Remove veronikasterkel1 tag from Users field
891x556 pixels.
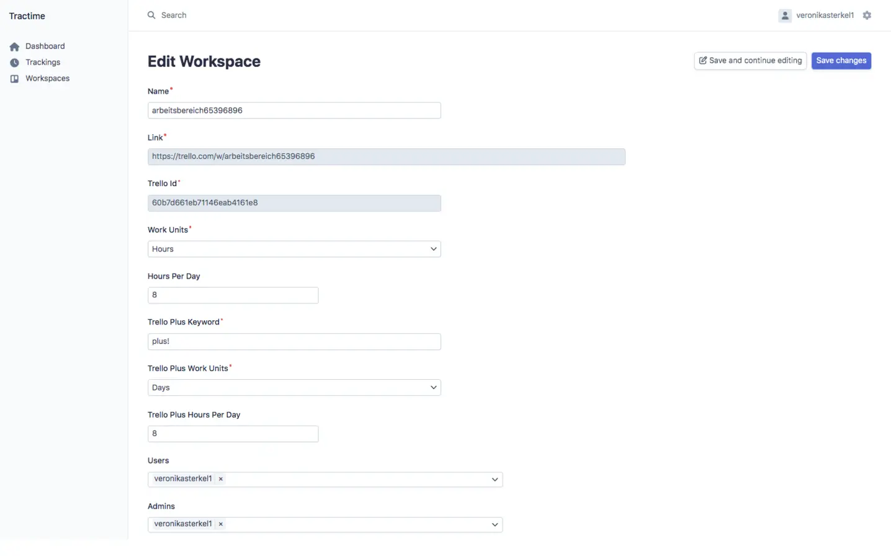tap(220, 478)
